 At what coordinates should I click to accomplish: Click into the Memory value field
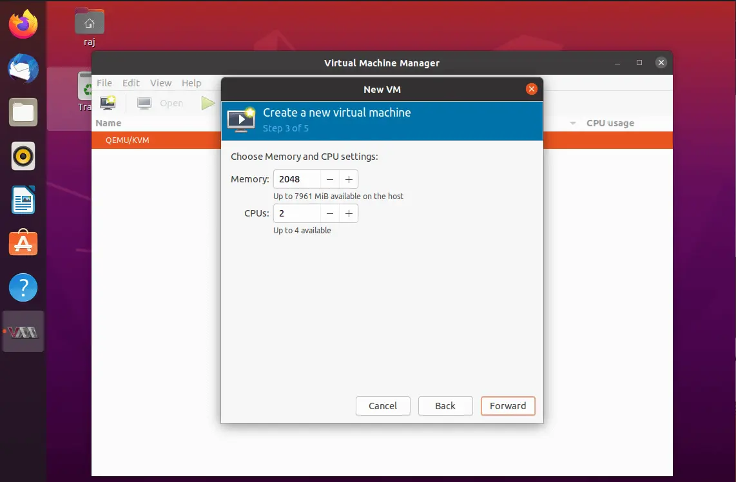click(x=297, y=179)
